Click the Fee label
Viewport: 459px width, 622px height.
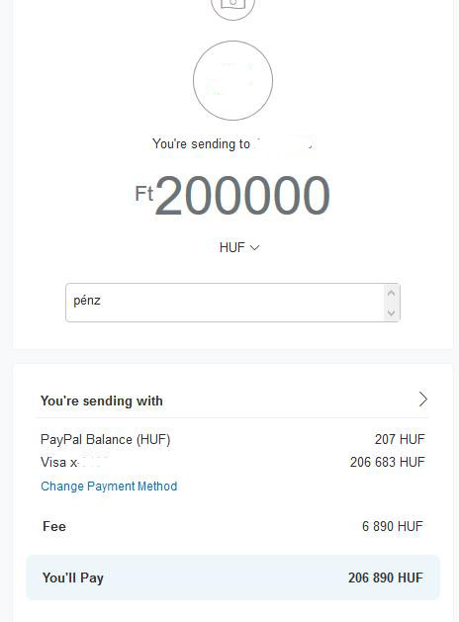point(54,526)
